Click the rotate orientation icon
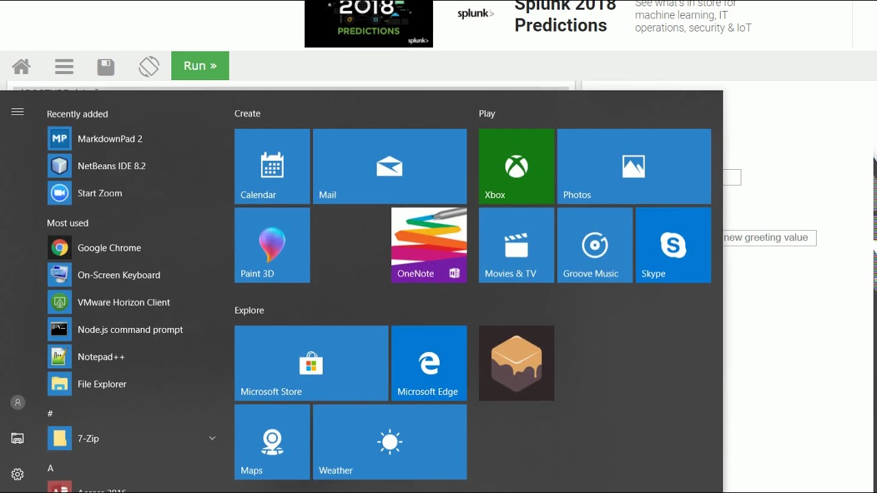 (x=149, y=66)
